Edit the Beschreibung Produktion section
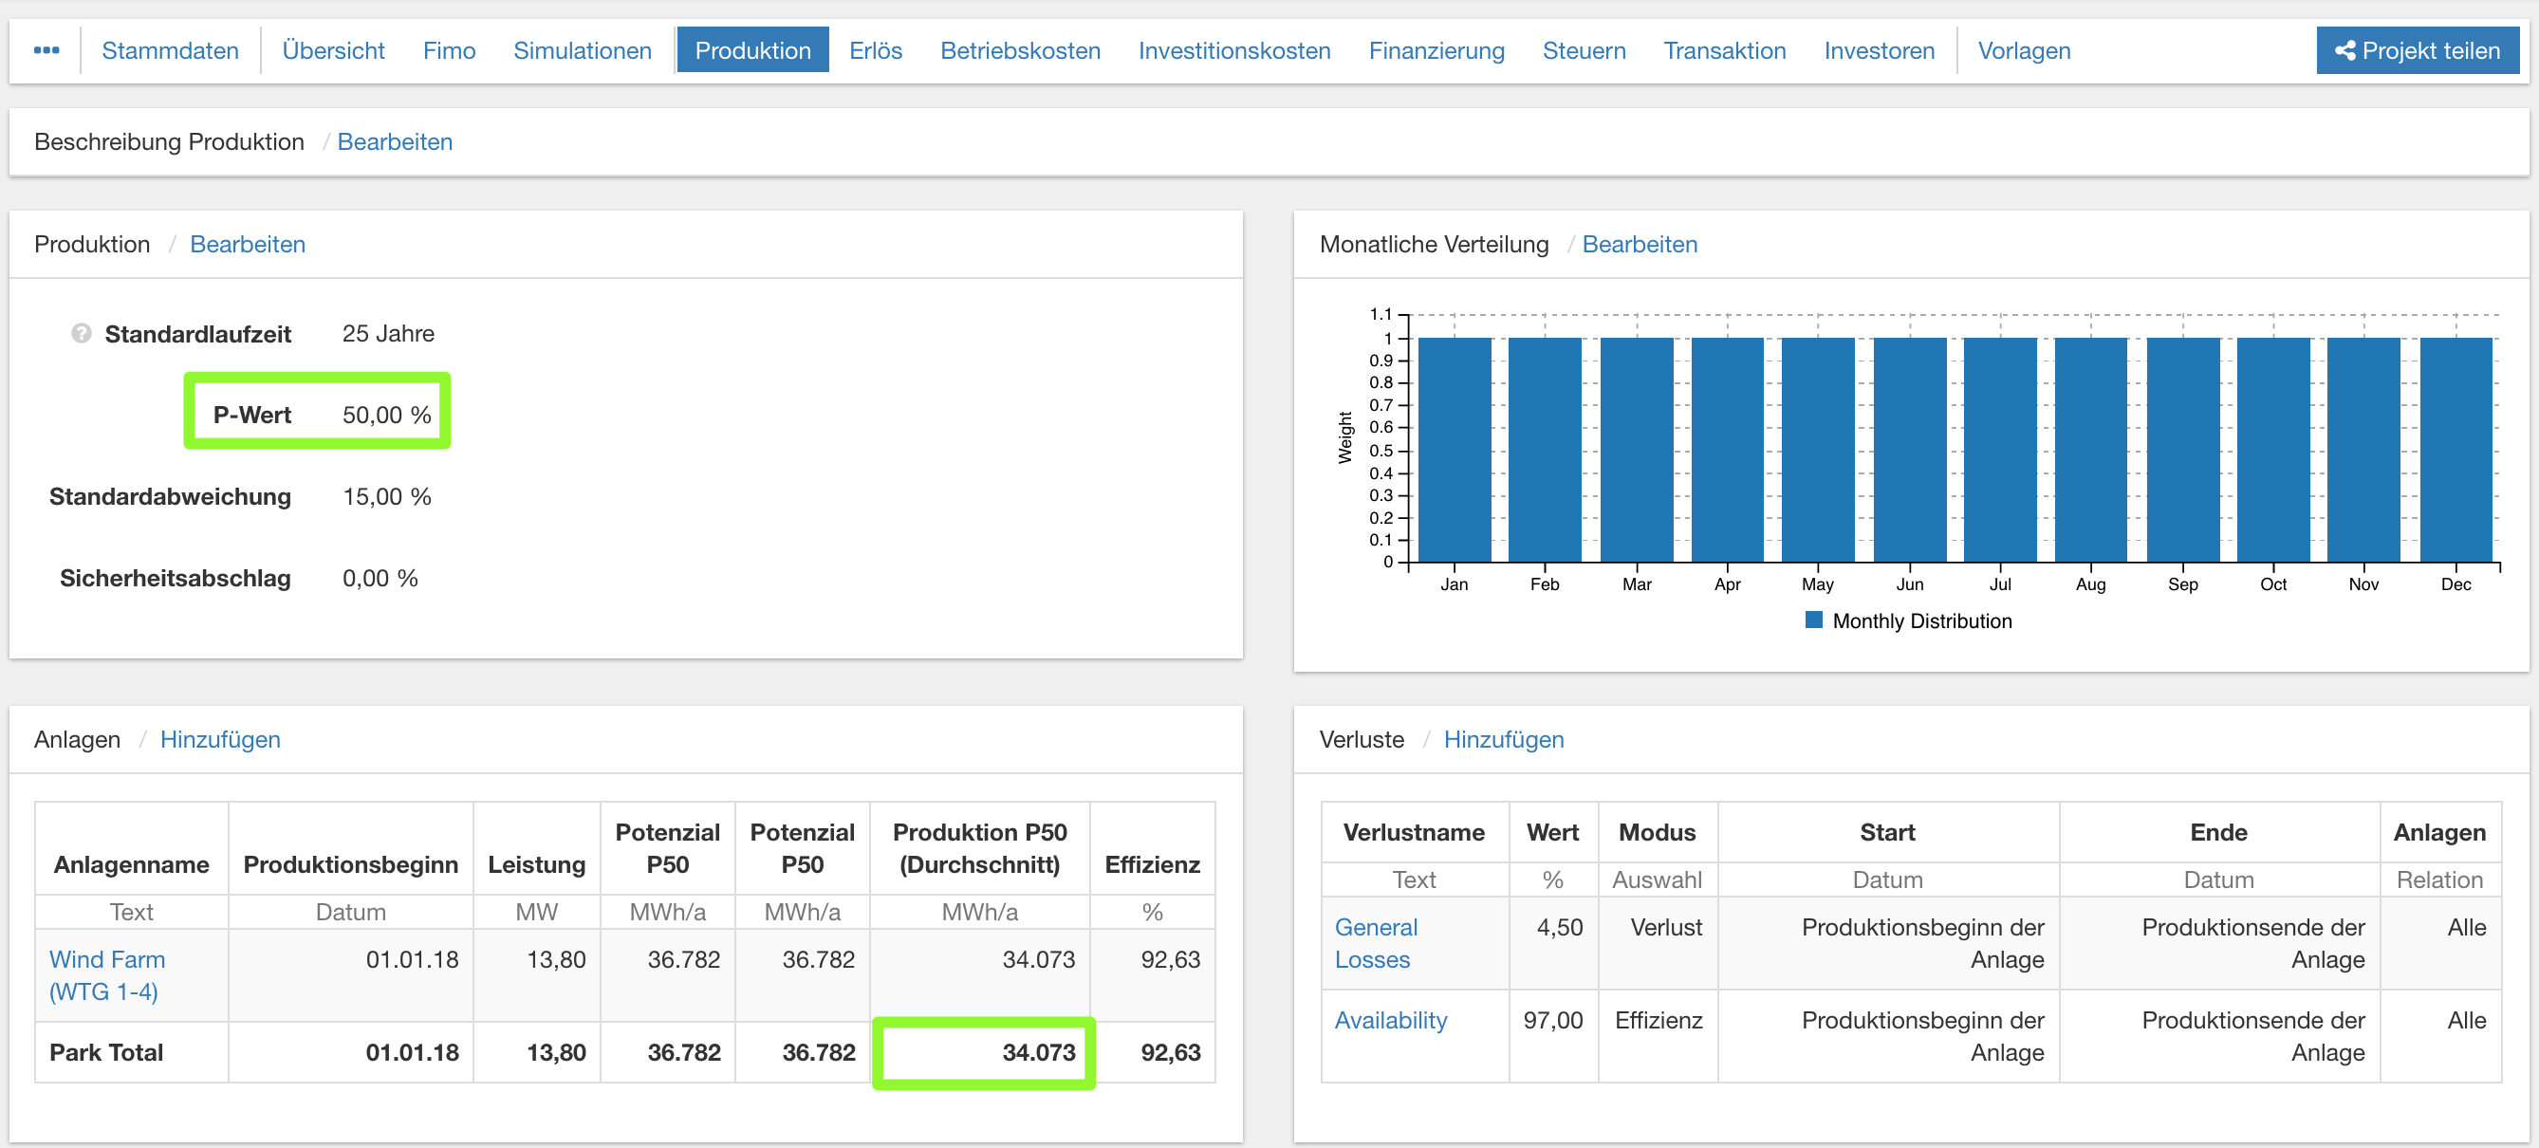This screenshot has height=1148, width=2539. 395,142
